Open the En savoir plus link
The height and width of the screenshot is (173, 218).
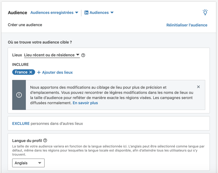85,103
